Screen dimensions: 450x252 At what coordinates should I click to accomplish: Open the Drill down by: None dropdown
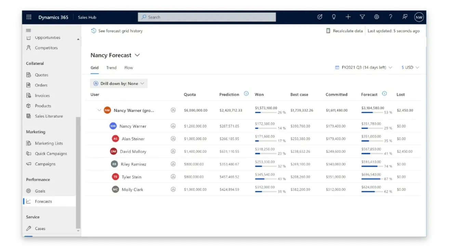[x=119, y=83]
